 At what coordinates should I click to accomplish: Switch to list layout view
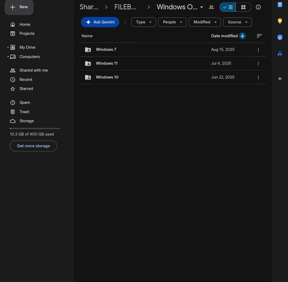pyautogui.click(x=228, y=7)
